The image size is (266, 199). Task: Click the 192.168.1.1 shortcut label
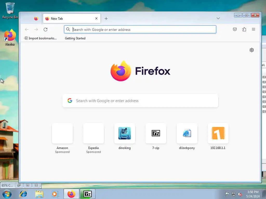218,148
